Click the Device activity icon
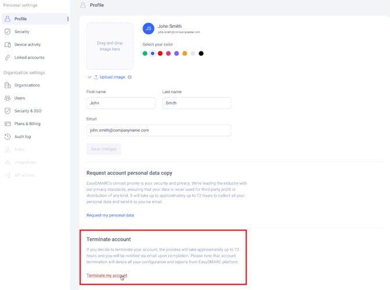Image resolution: width=390 pixels, height=290 pixels. tap(8, 45)
